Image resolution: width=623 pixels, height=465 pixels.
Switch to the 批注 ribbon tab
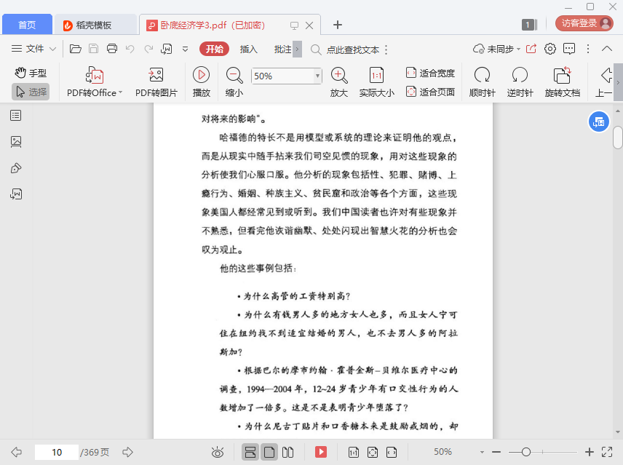[x=282, y=49]
